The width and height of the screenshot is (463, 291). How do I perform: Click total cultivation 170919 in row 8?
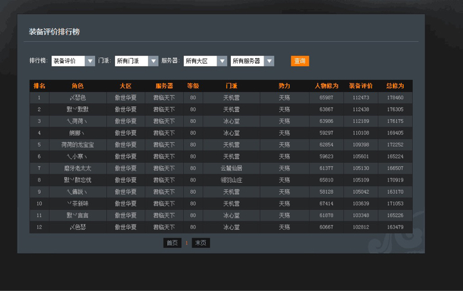395,180
